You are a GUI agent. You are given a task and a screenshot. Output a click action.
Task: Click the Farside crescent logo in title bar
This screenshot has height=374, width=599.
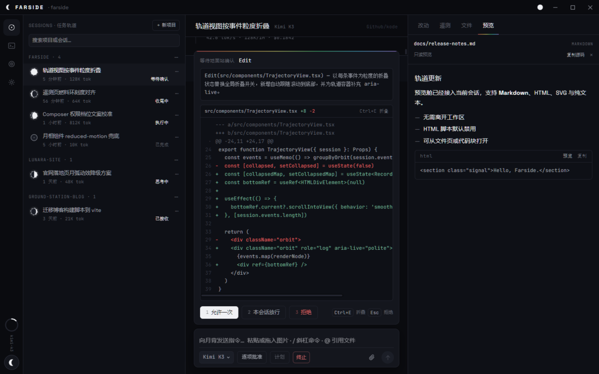[x=7, y=7]
